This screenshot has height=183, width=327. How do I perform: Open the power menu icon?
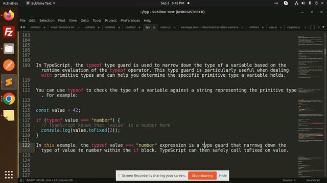click(317, 3)
